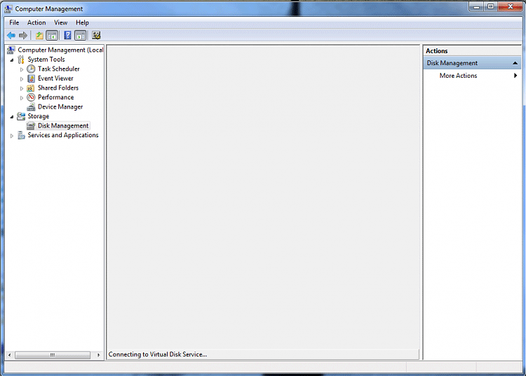Click the Up one level toolbar icon
This screenshot has height=376, width=526.
[39, 35]
